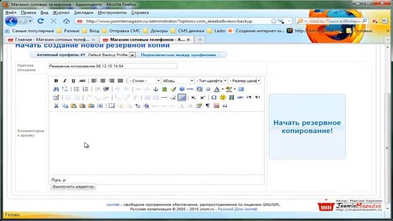The width and height of the screenshot is (393, 221).
Task: Click the Indent icon in editor toolbar
Action: pos(106,89)
